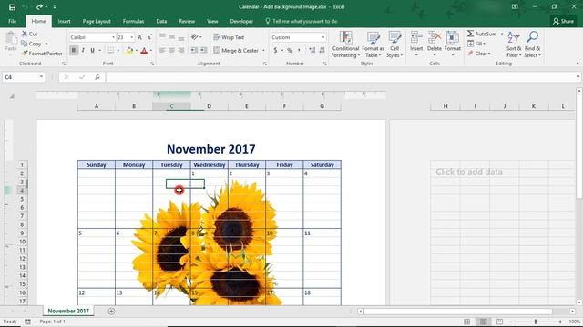The height and width of the screenshot is (327, 583).
Task: Switch to Page Break Preview view
Action: [x=499, y=322]
